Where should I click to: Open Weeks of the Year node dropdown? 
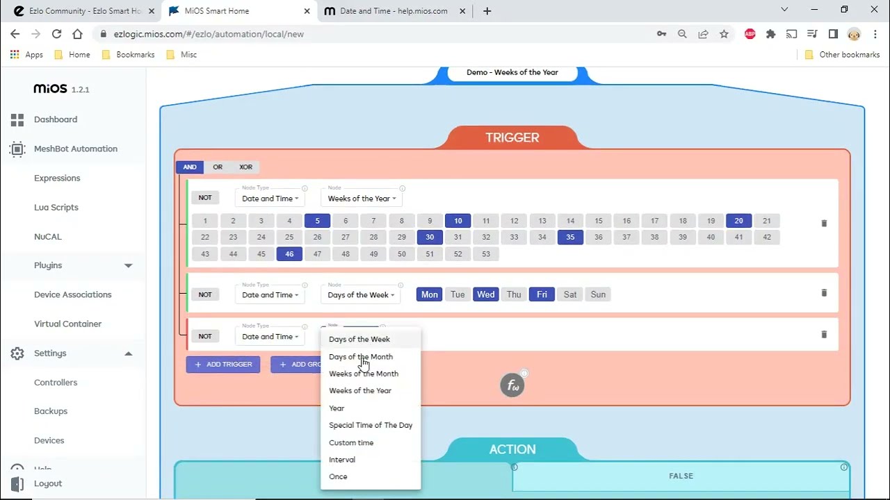362,199
